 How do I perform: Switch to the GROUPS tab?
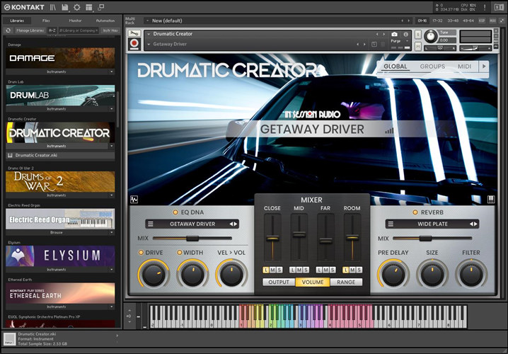432,67
